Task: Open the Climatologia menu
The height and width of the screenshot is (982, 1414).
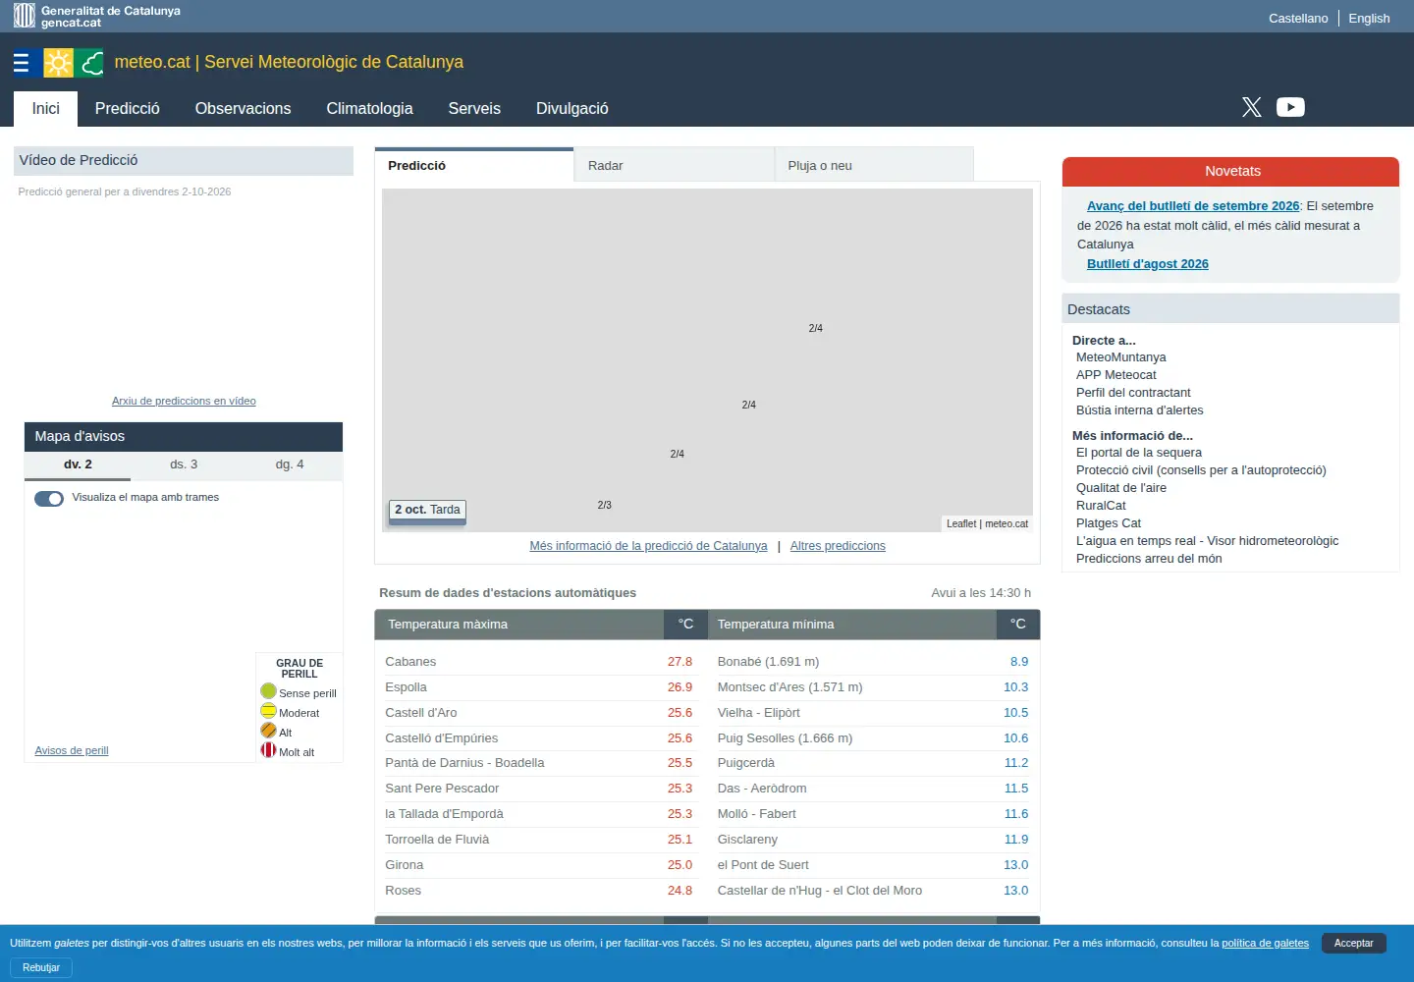Action: tap(369, 109)
